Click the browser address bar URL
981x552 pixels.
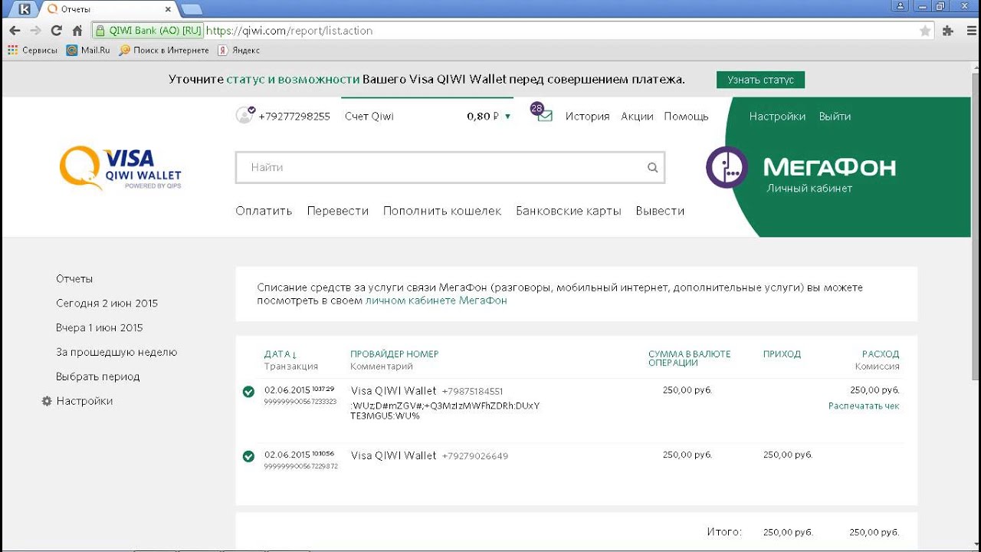[x=290, y=31]
